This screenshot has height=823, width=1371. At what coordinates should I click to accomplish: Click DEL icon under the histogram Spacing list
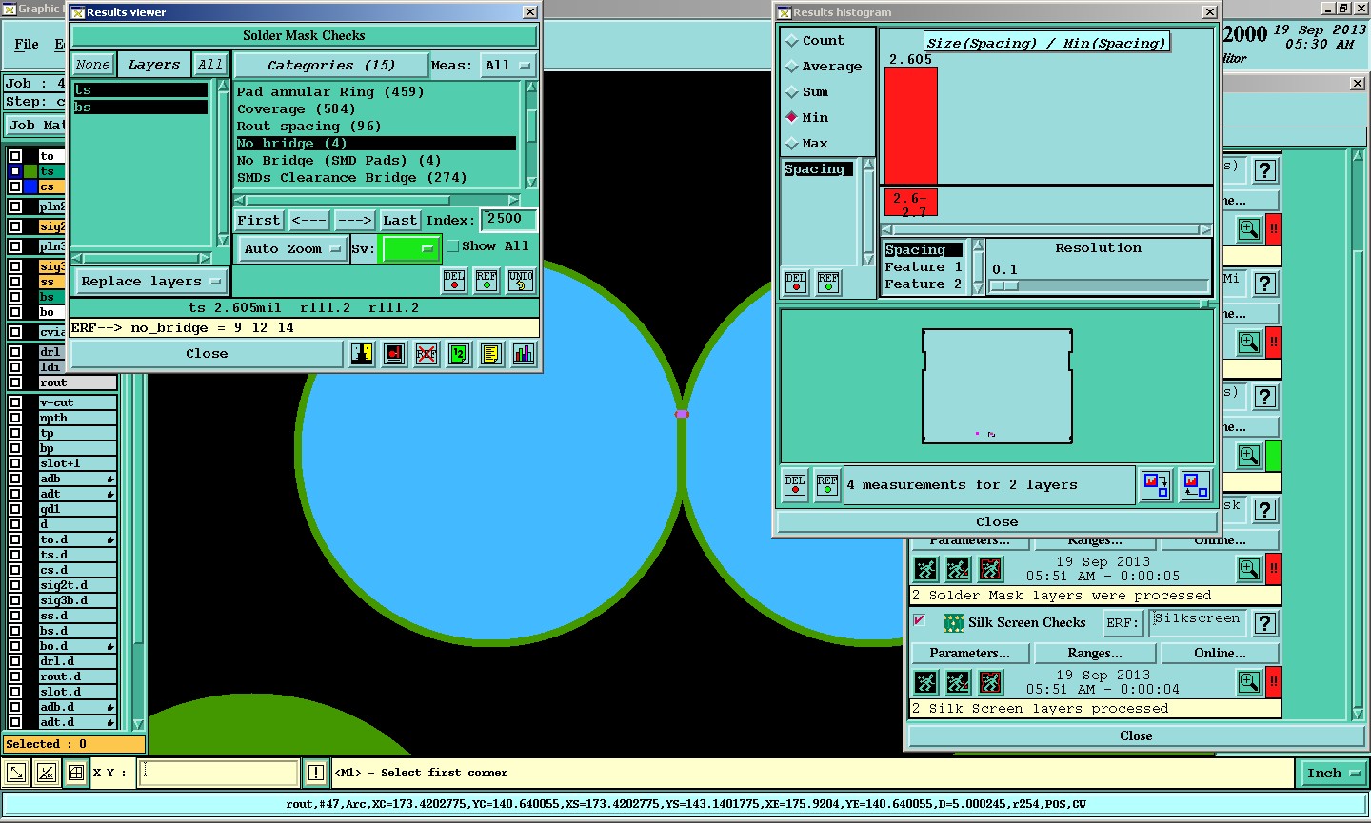point(796,283)
